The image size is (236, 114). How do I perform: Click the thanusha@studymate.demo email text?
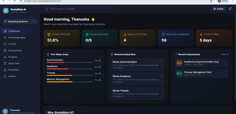point(22,113)
